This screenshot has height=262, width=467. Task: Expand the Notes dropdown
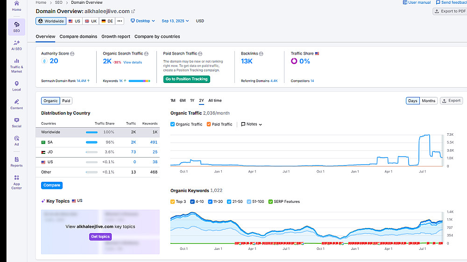coord(252,124)
